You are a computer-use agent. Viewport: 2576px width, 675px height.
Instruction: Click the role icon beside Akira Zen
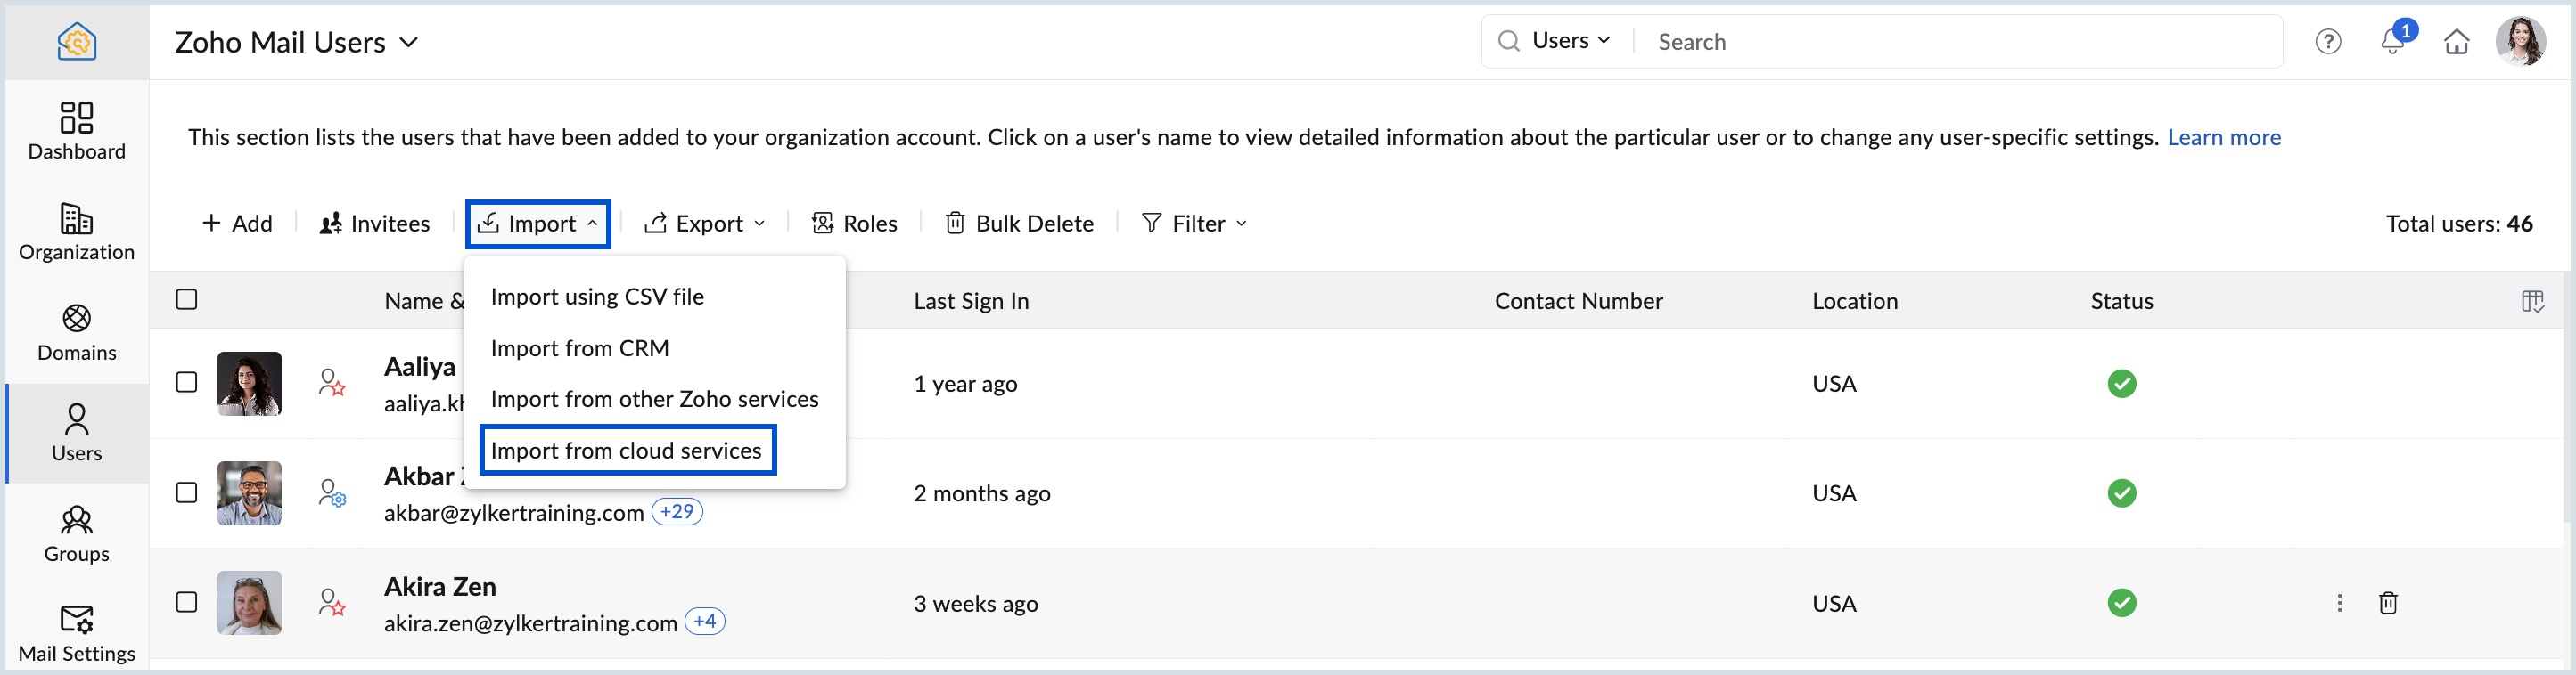(x=332, y=602)
